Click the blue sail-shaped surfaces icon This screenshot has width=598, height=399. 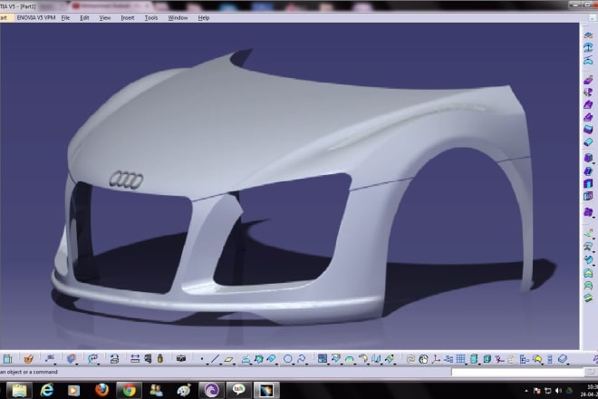(376, 358)
